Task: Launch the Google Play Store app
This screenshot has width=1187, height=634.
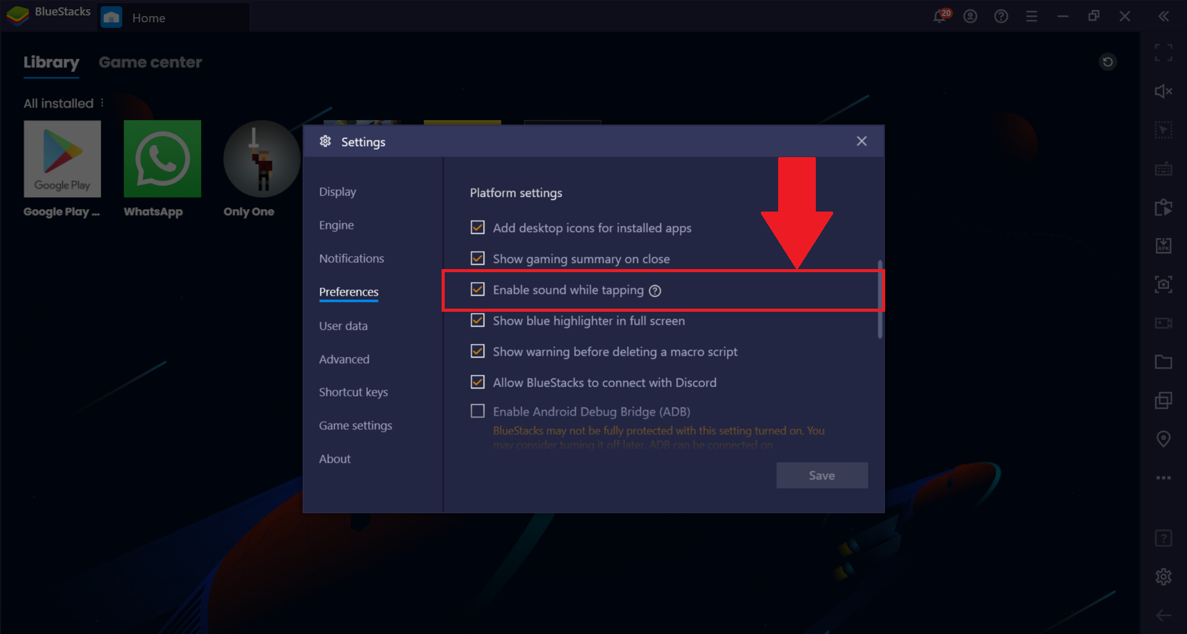Action: [x=62, y=159]
